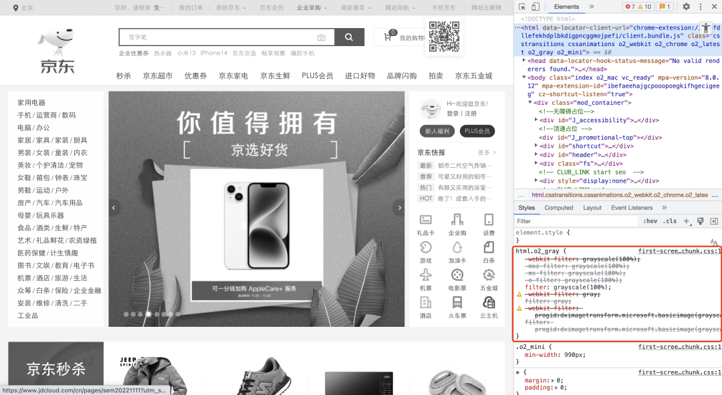Toggle the device toolbar icon in DevTools

click(535, 7)
